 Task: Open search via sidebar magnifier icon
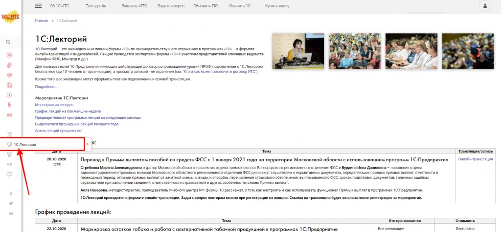pos(9,42)
